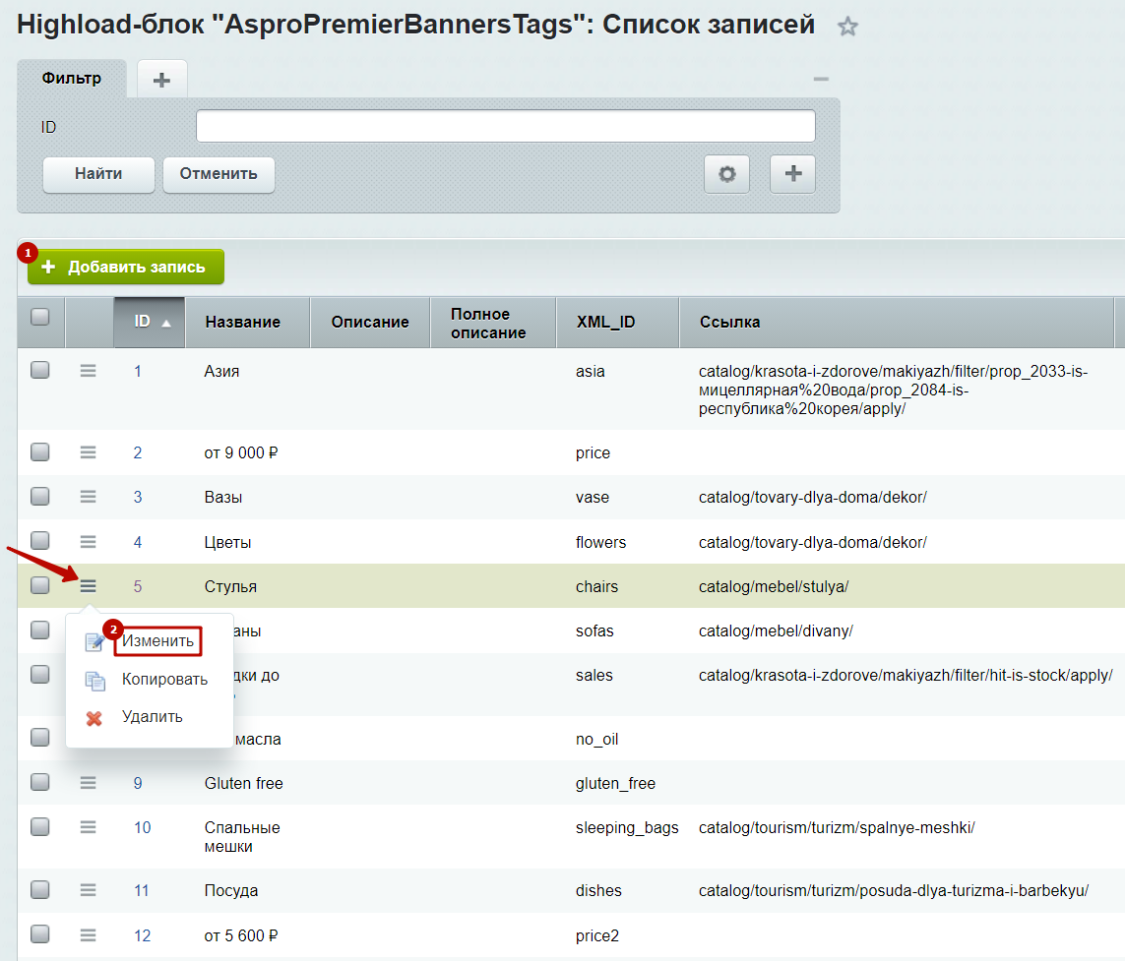Choose Копировать in context menu
The width and height of the screenshot is (1125, 961).
pos(164,680)
